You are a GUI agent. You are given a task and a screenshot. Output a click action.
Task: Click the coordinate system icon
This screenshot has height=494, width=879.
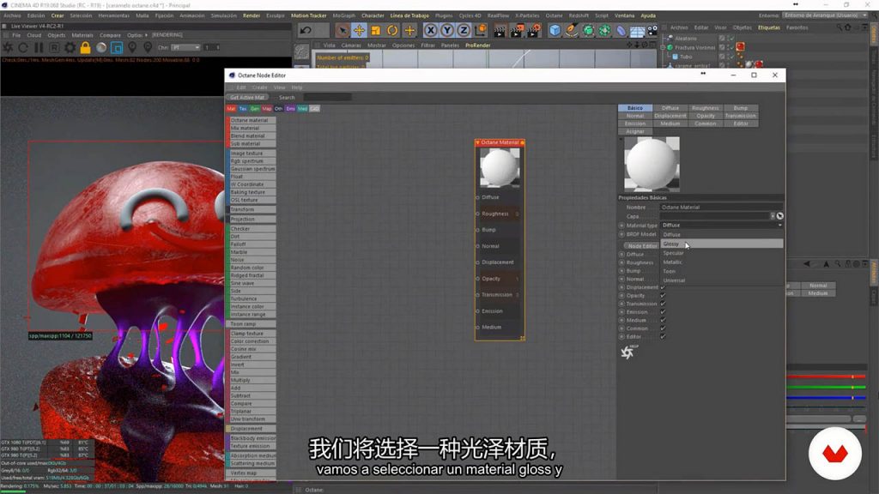481,30
